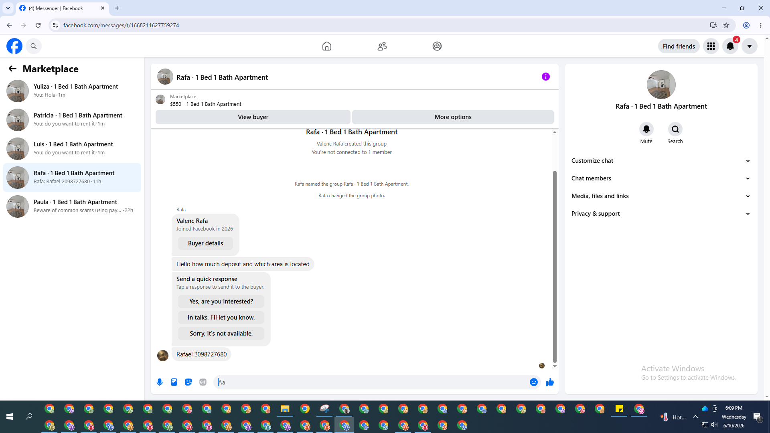
Task: Open Windows taskbar search
Action: (29, 417)
